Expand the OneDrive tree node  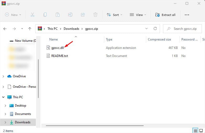coord(3,76)
